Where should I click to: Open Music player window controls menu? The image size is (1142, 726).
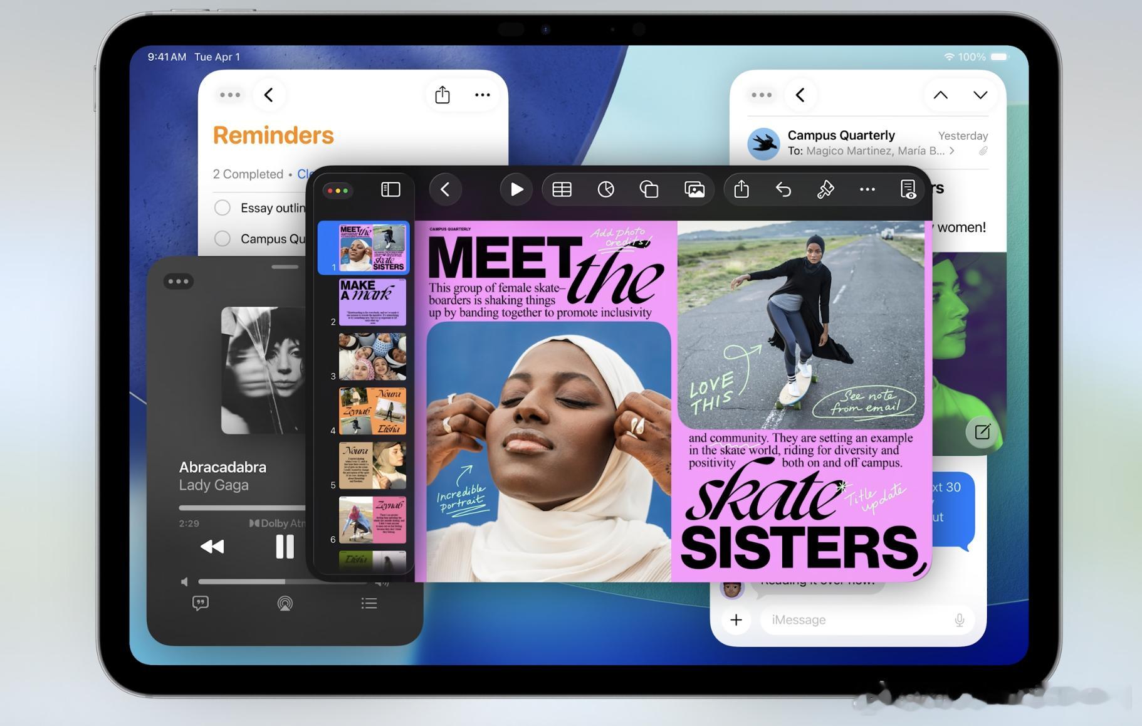179,281
